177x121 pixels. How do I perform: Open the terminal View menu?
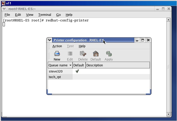(x=30, y=15)
